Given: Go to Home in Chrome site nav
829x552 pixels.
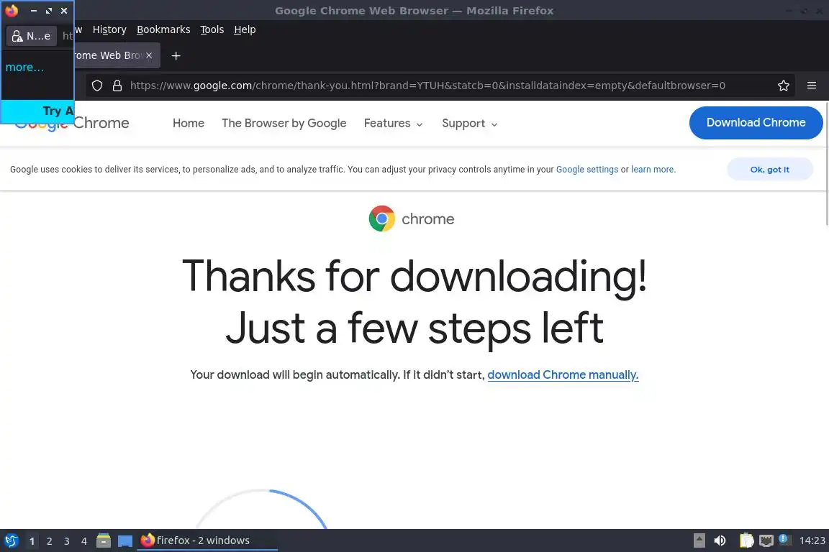Looking at the screenshot, I should (x=189, y=123).
